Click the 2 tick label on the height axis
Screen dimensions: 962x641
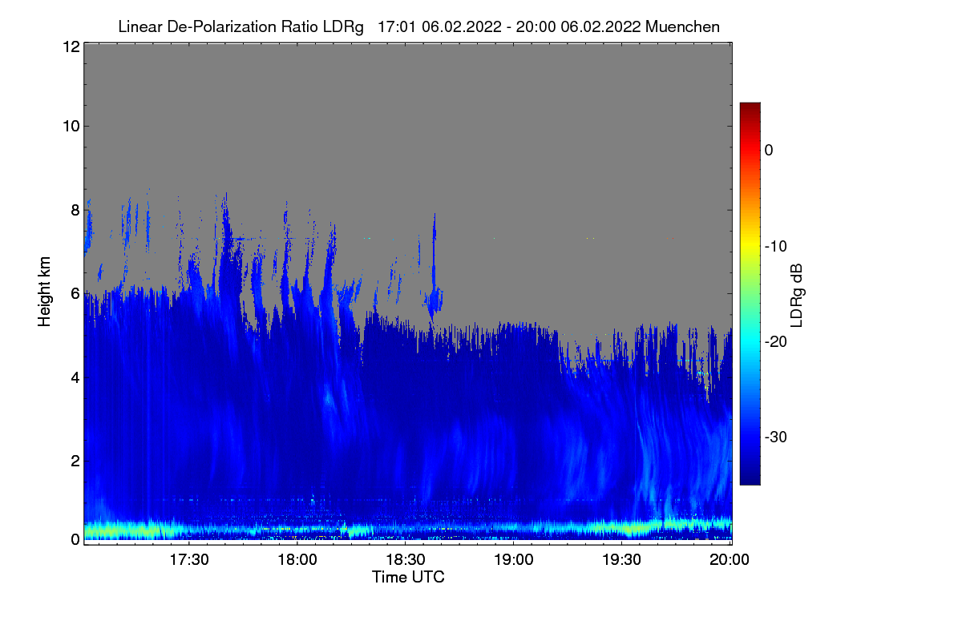[75, 461]
